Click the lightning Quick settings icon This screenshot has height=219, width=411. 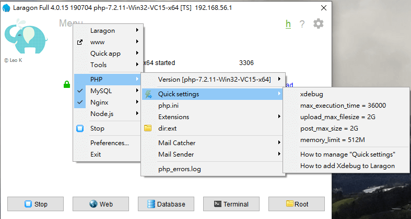coord(148,94)
